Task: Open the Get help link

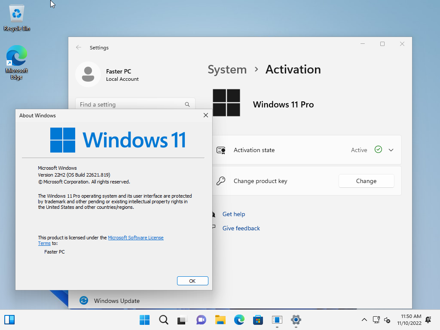Action: pos(233,214)
